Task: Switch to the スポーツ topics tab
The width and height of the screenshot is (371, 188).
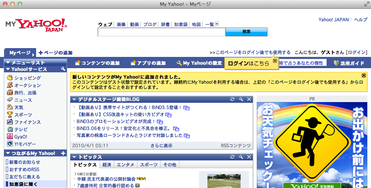Action: pos(149,164)
